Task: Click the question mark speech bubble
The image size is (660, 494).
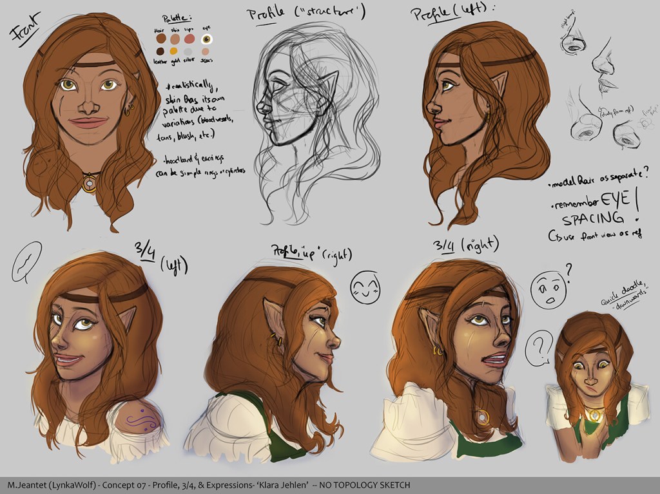Action: coord(539,349)
